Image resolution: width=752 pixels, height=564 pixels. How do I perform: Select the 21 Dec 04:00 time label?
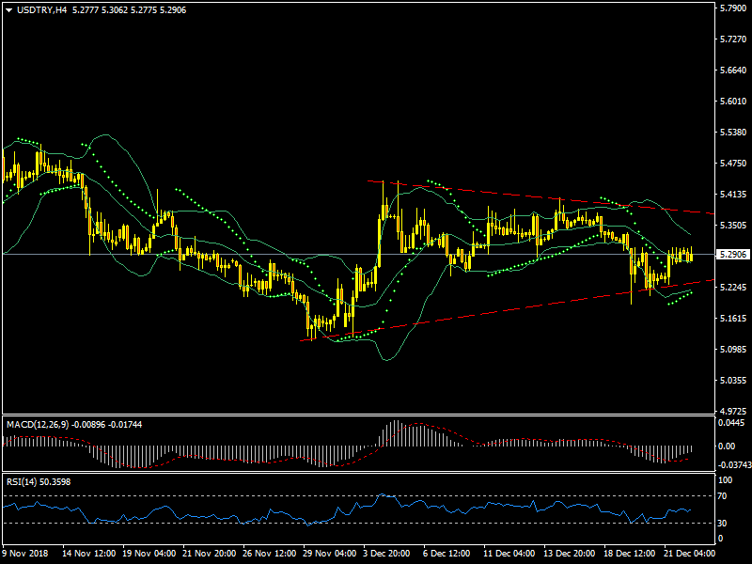(x=688, y=555)
